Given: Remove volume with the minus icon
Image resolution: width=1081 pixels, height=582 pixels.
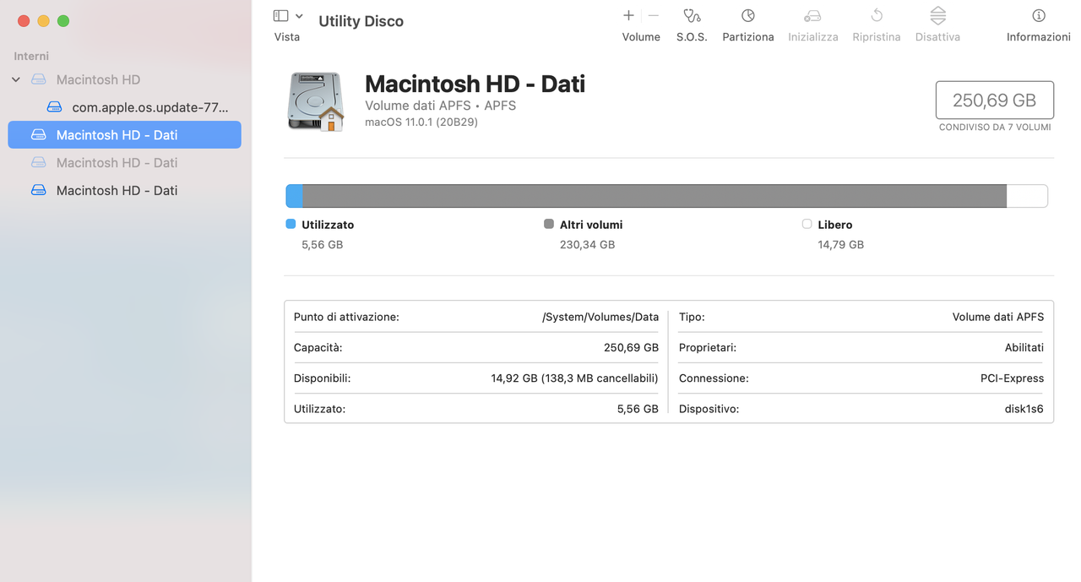Looking at the screenshot, I should coord(653,15).
